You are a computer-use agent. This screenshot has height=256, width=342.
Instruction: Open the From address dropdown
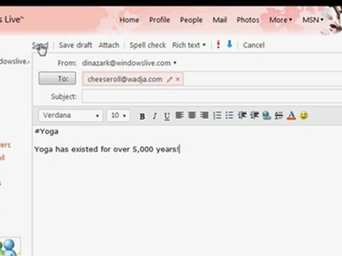click(x=175, y=63)
